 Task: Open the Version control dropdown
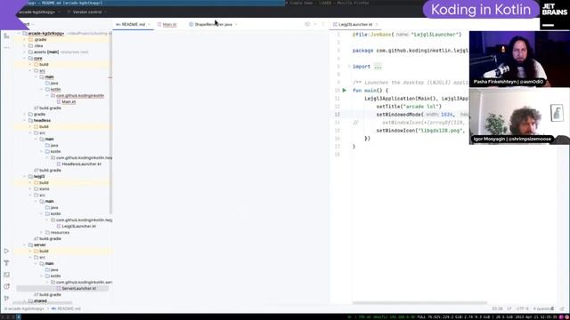[87, 12]
